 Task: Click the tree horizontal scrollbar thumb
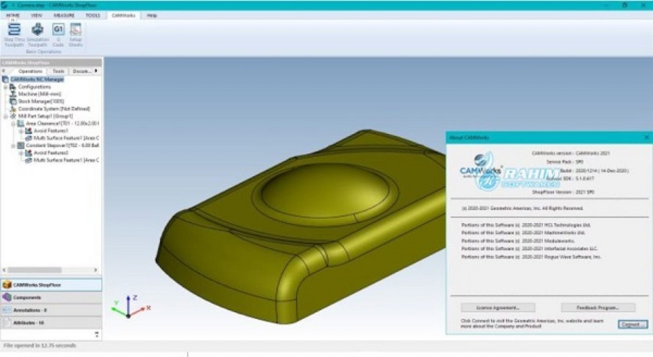coord(34,270)
